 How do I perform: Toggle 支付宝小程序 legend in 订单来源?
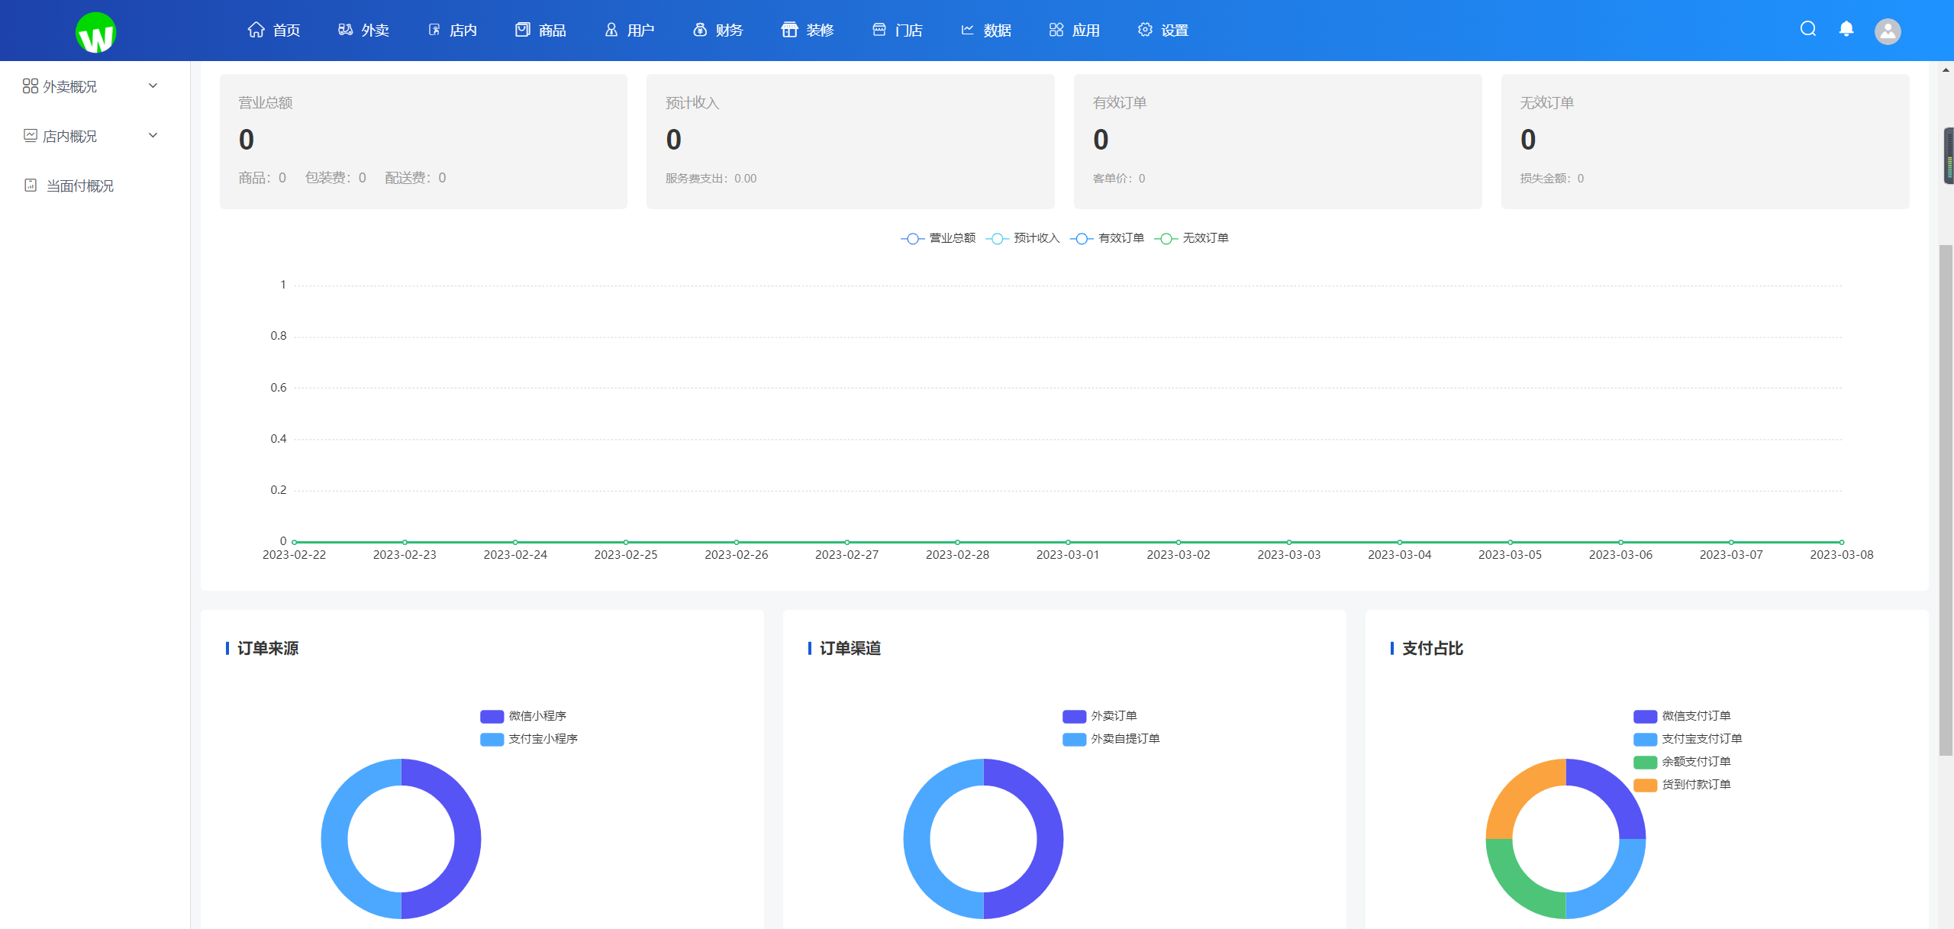point(529,739)
